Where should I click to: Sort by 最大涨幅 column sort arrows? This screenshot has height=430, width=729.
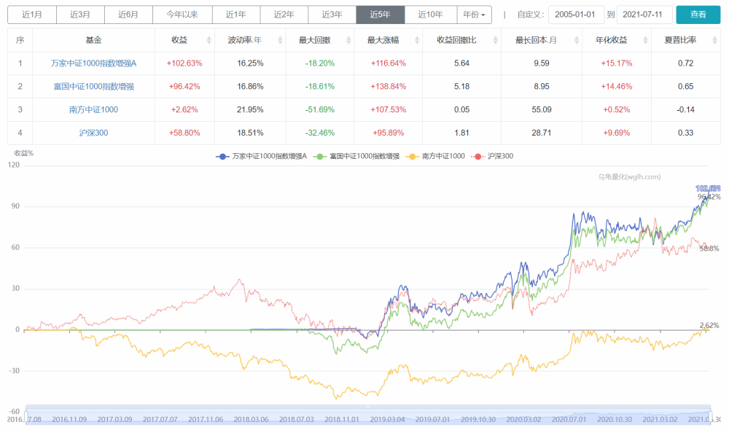(x=416, y=40)
